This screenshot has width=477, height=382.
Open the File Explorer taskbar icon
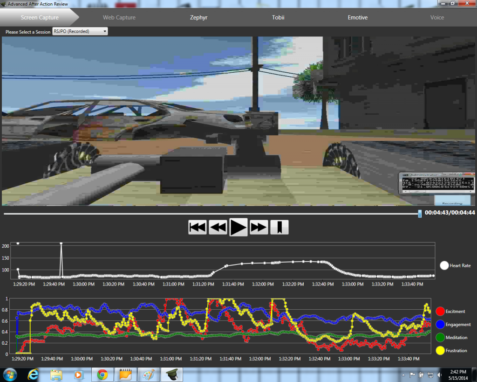[56, 375]
